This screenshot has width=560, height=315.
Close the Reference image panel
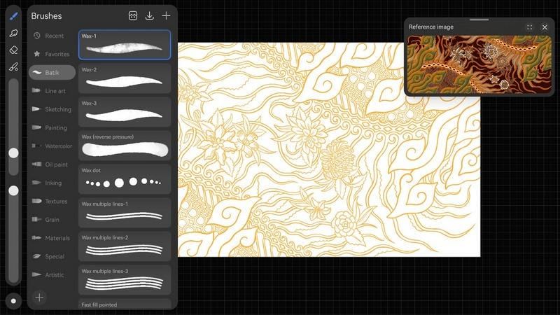545,27
